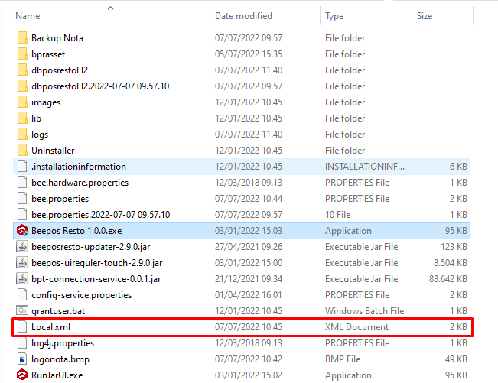Viewport: 498px width, 383px height.
Task: Click the dbposrestoH2 folder icon
Action: click(x=22, y=70)
